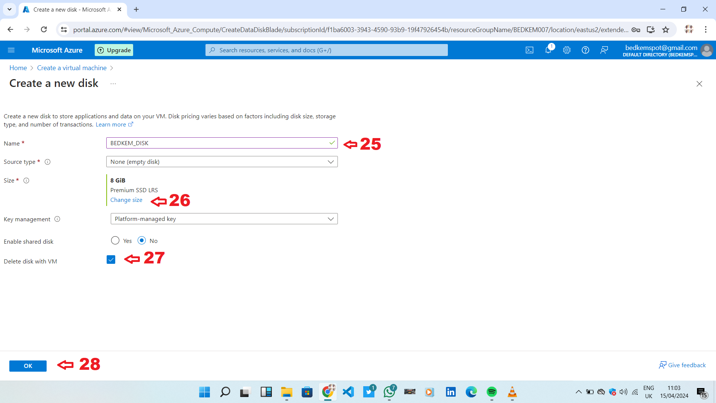
Task: Click info icon next to Size
Action: pyautogui.click(x=26, y=181)
